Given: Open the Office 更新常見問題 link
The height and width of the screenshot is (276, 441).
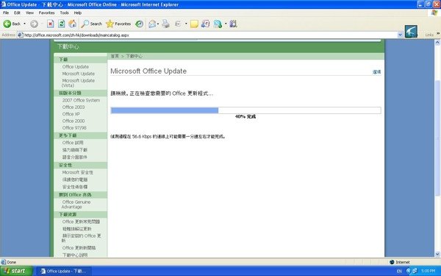Looking at the screenshot, I should [81, 222].
